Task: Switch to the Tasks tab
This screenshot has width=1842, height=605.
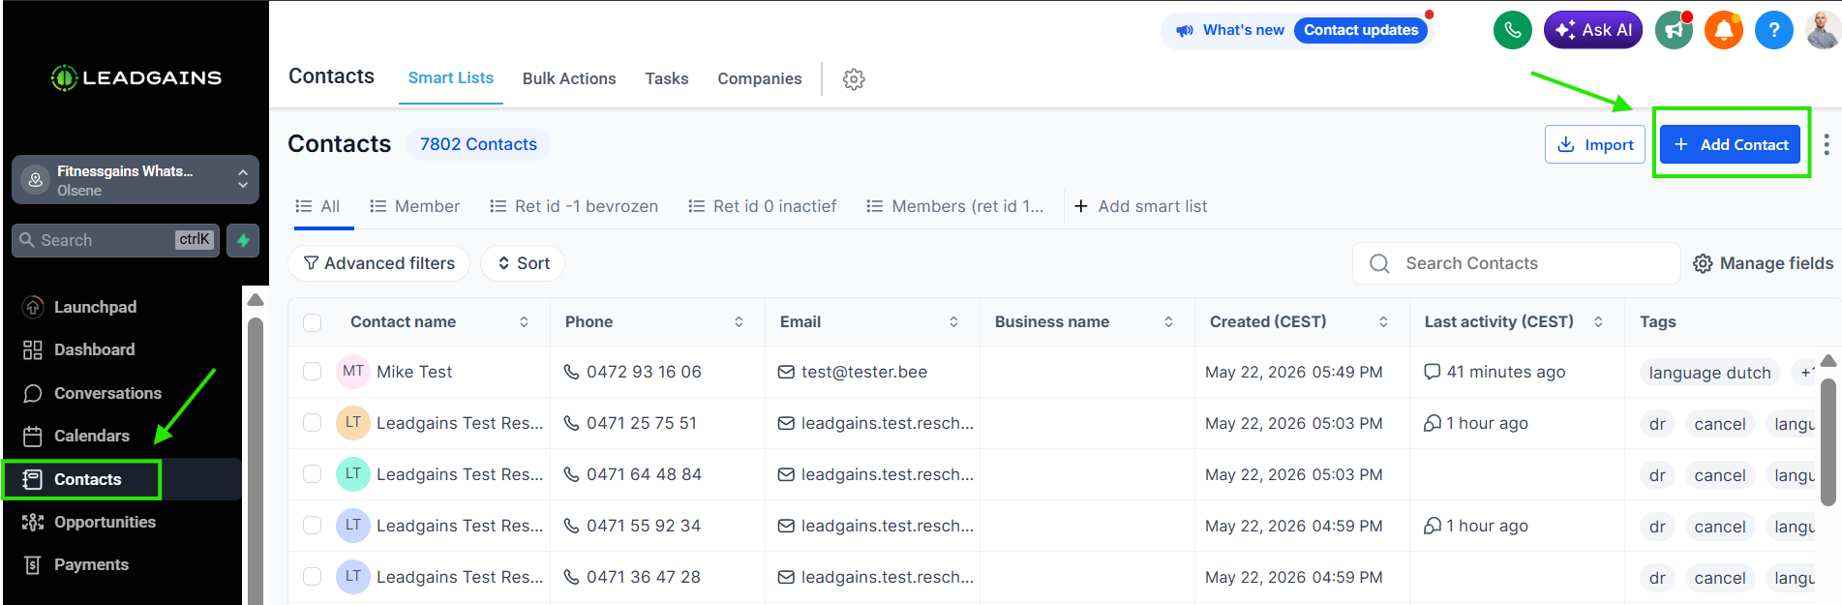Action: (667, 79)
